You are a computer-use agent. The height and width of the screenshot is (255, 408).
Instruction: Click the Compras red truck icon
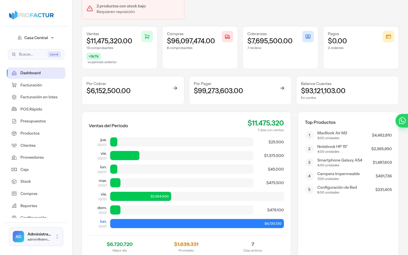click(x=228, y=37)
